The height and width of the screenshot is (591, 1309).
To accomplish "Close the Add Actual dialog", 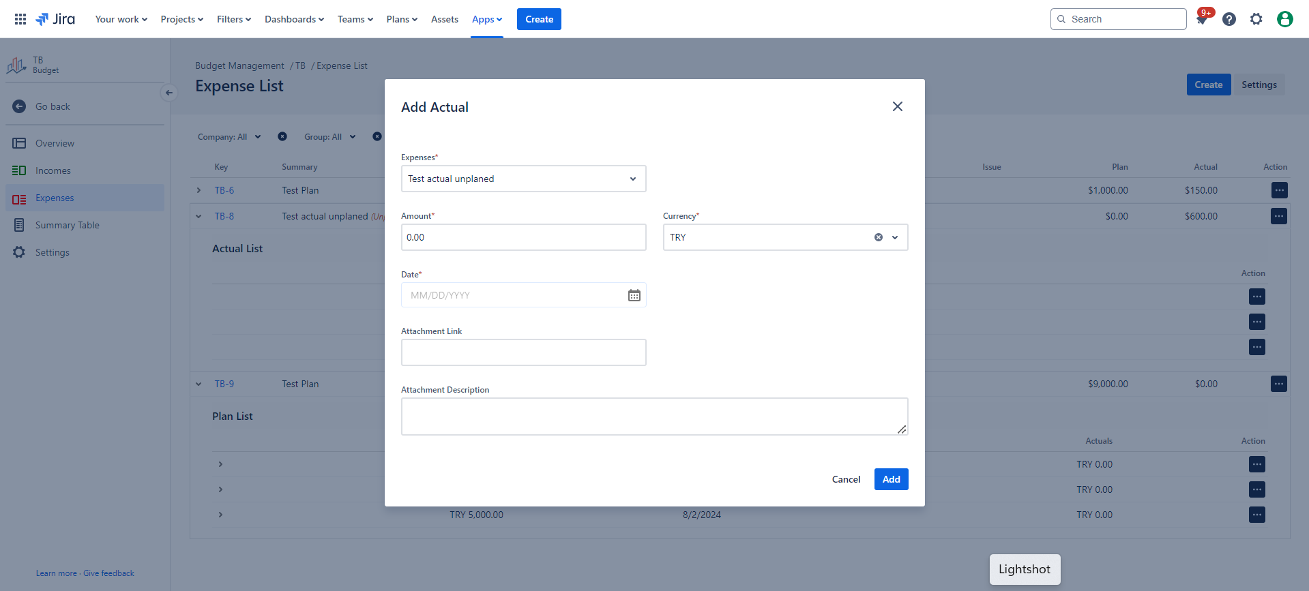I will (x=898, y=106).
